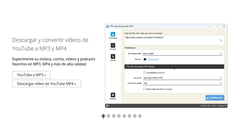Click the YTD Video Downloader PRO Features bar
The height and width of the screenshot is (134, 242).
click(174, 67)
